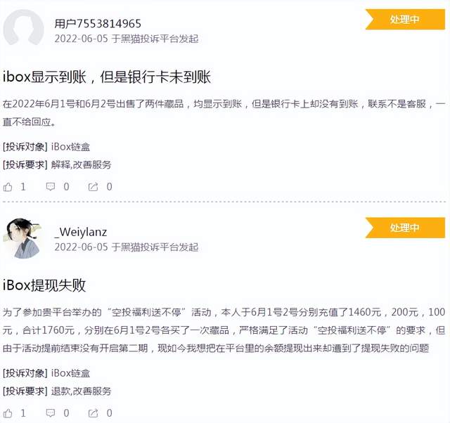Open complaint title ibox显示到账，但是银行卡未到账
The height and width of the screenshot is (423, 450).
[107, 77]
